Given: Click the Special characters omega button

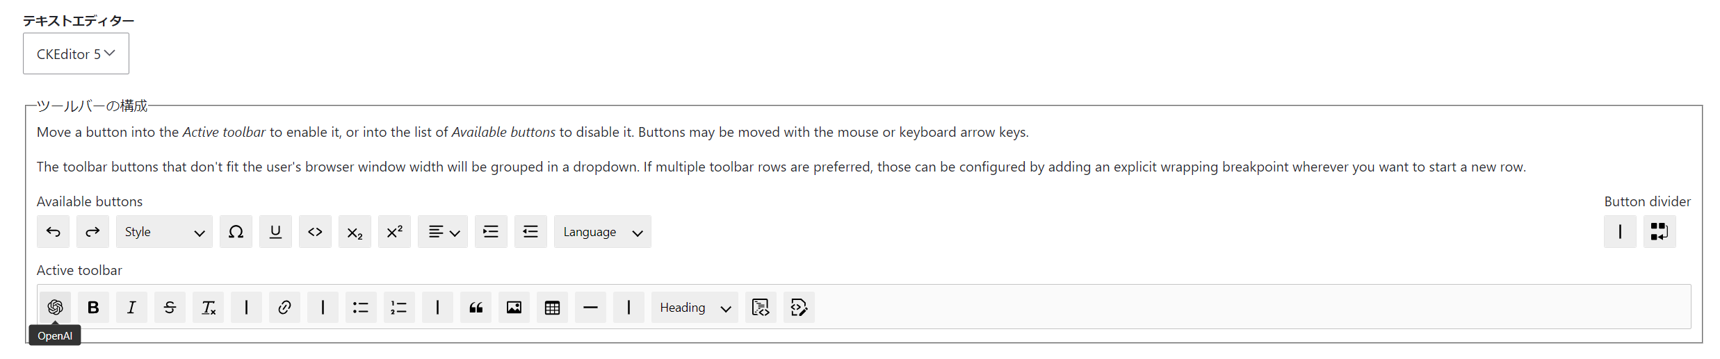Looking at the screenshot, I should [x=236, y=232].
